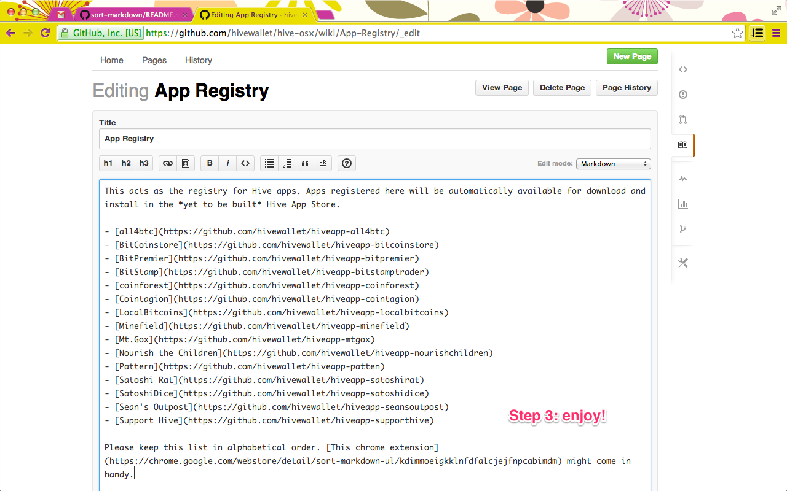Click the Delete Page button

click(562, 88)
